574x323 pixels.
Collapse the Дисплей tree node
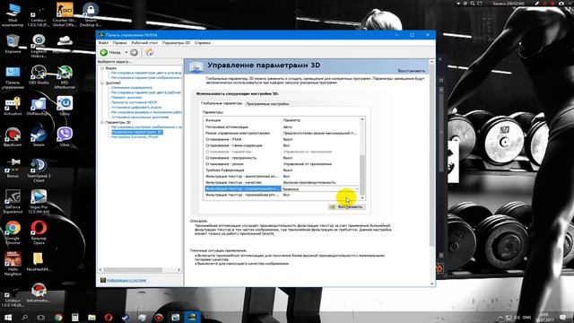[x=102, y=83]
